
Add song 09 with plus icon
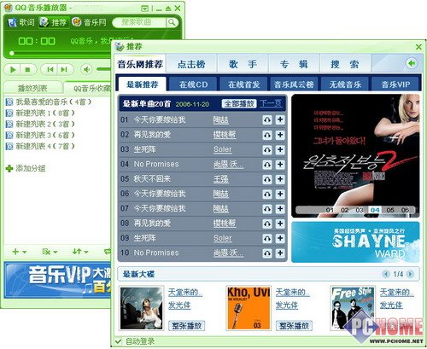(x=280, y=238)
